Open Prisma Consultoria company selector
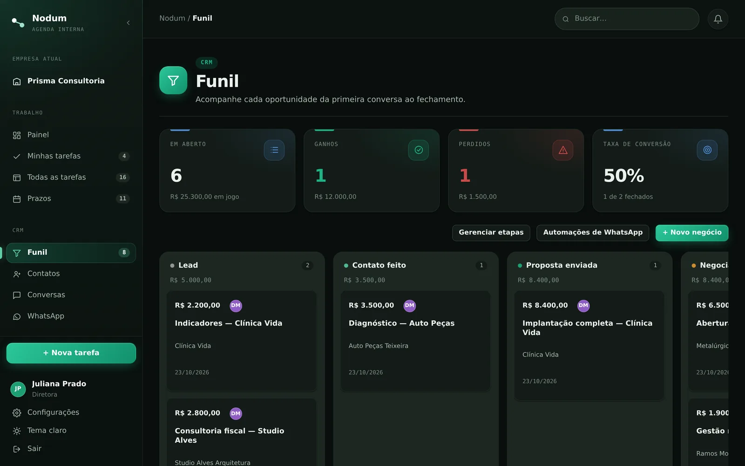 [71, 81]
